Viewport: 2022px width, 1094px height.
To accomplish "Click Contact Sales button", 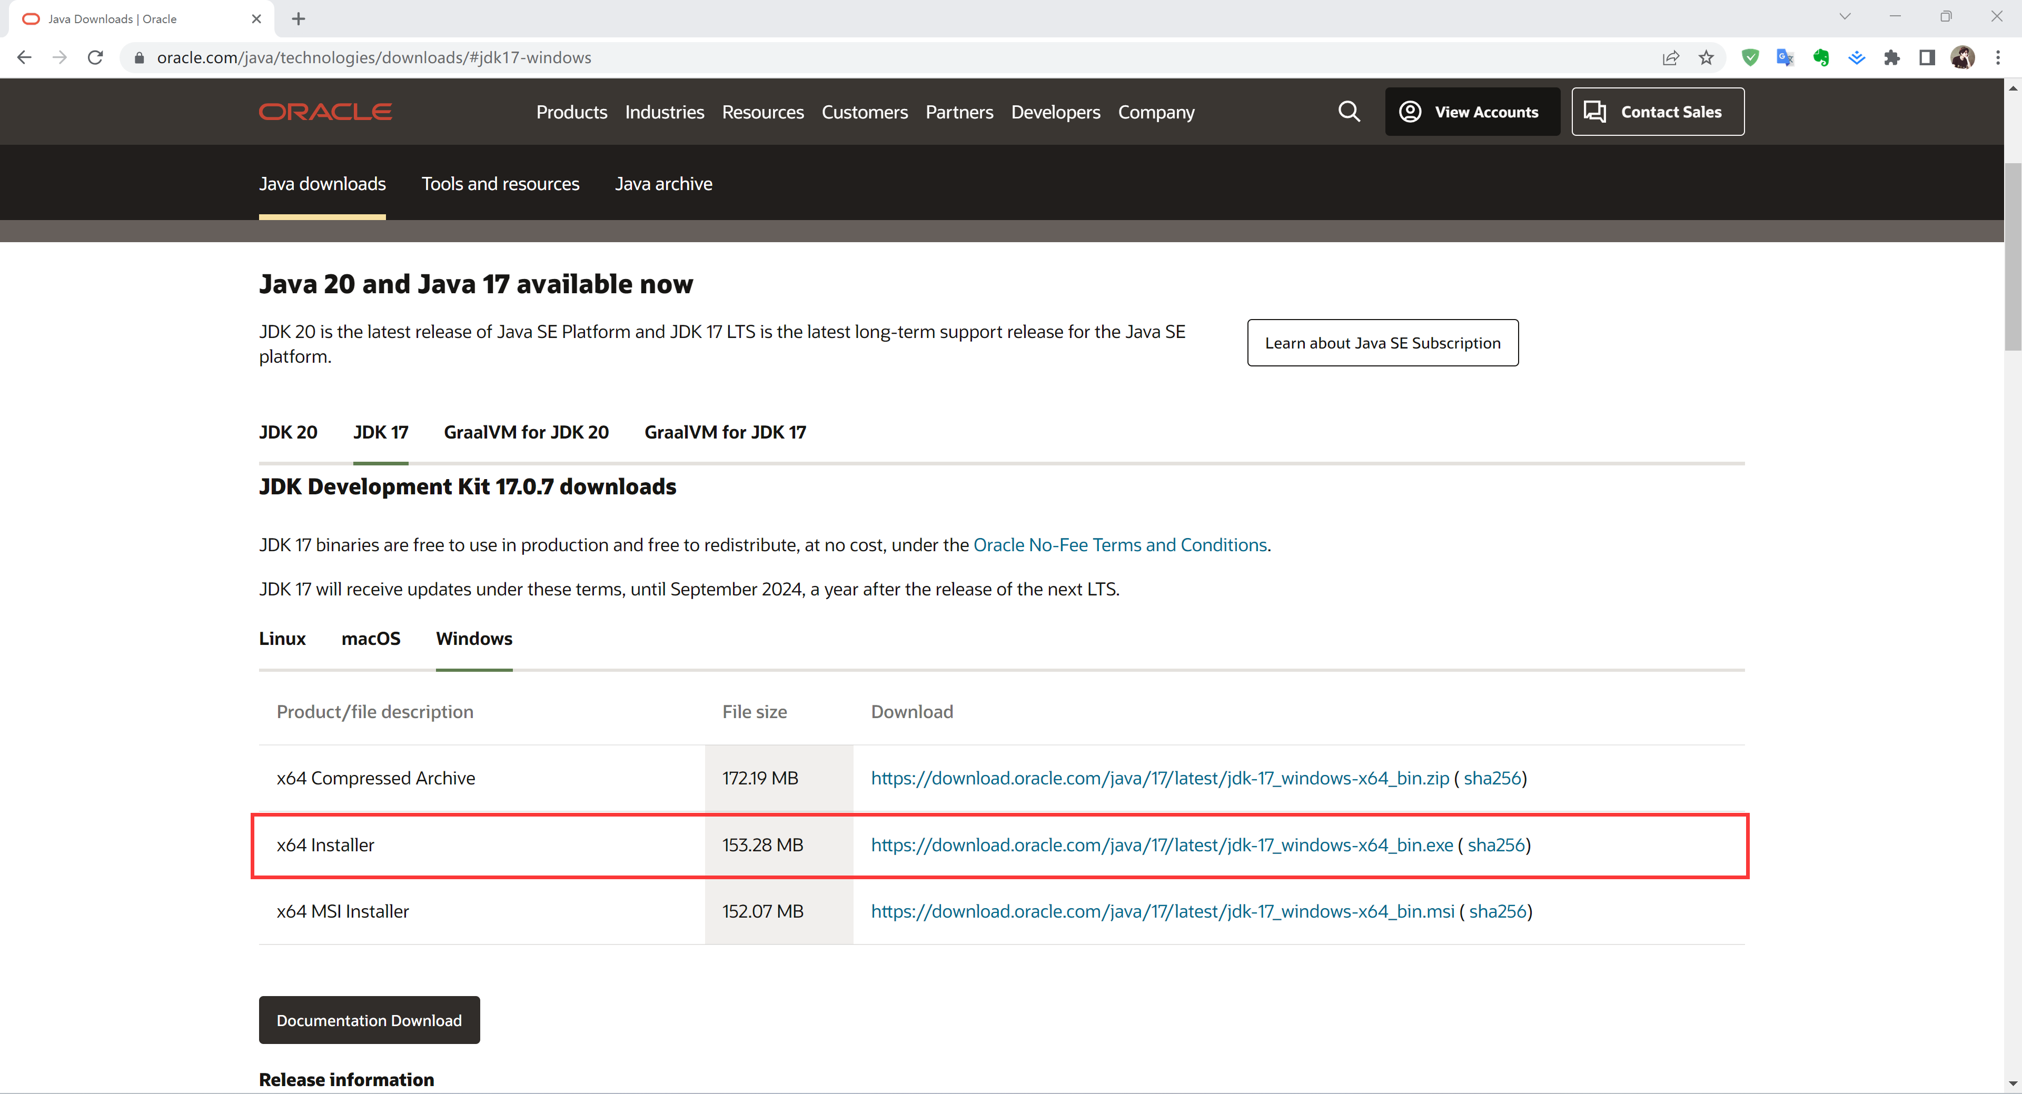I will 1657,112.
